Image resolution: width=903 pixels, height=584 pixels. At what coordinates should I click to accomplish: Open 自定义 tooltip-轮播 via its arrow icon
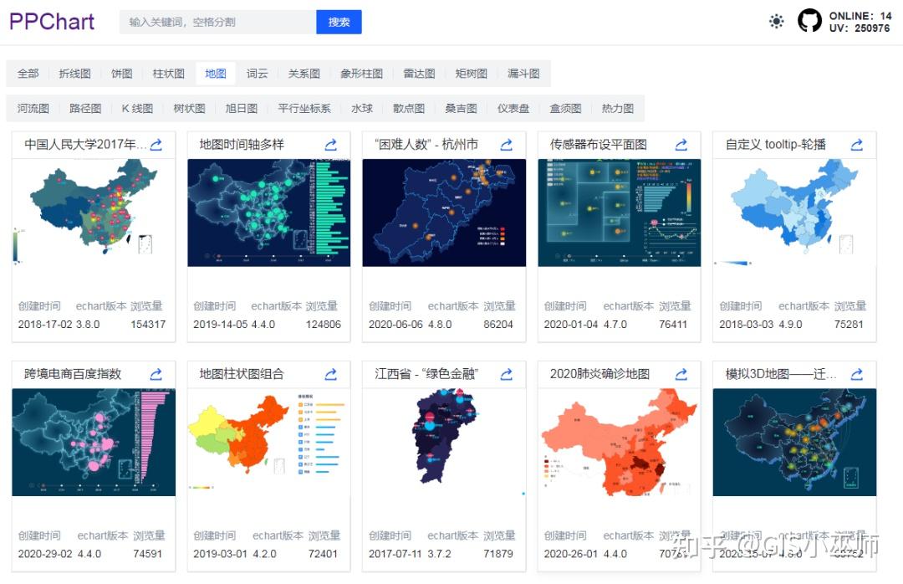[856, 144]
